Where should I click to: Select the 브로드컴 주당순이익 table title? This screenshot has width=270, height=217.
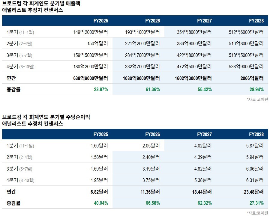click(x=46, y=120)
